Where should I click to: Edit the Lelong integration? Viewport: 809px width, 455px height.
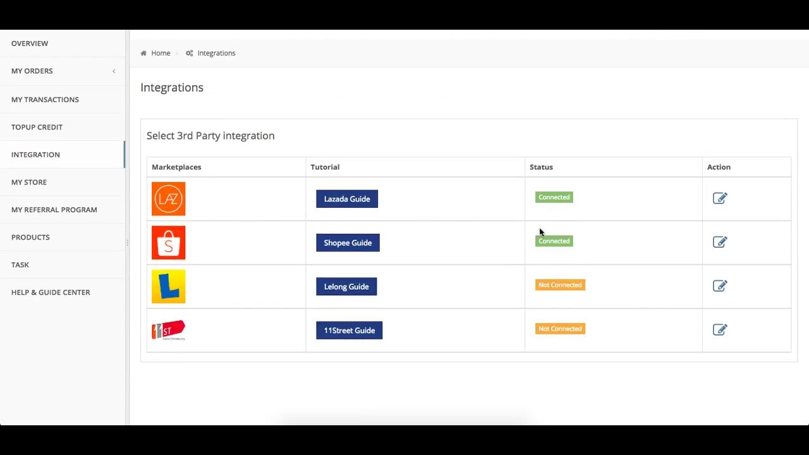[x=720, y=286]
